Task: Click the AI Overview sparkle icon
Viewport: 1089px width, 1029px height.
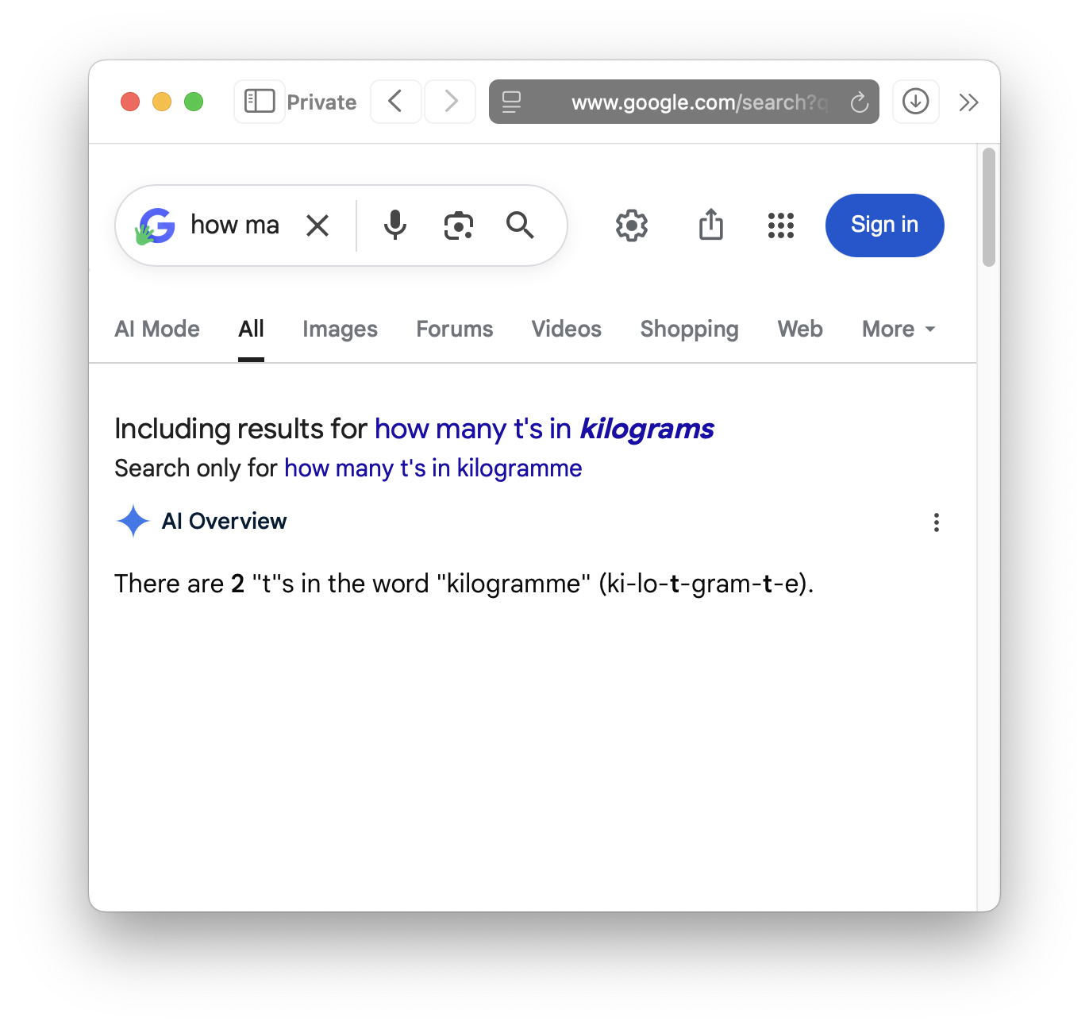Action: 133,521
